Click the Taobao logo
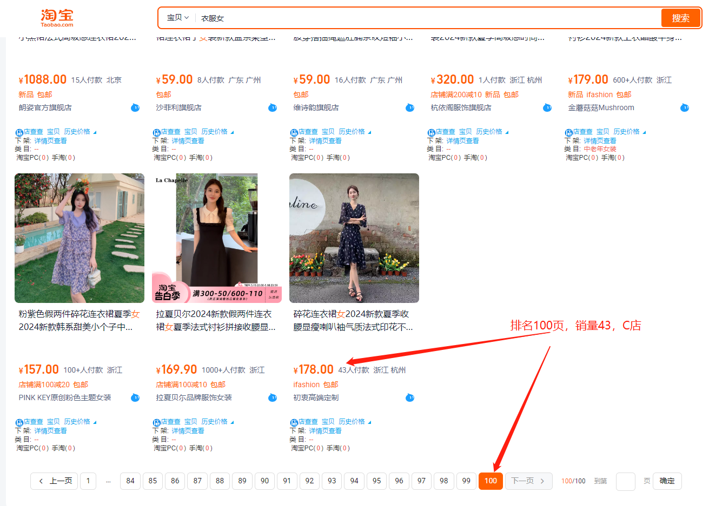This screenshot has width=709, height=506. click(57, 18)
